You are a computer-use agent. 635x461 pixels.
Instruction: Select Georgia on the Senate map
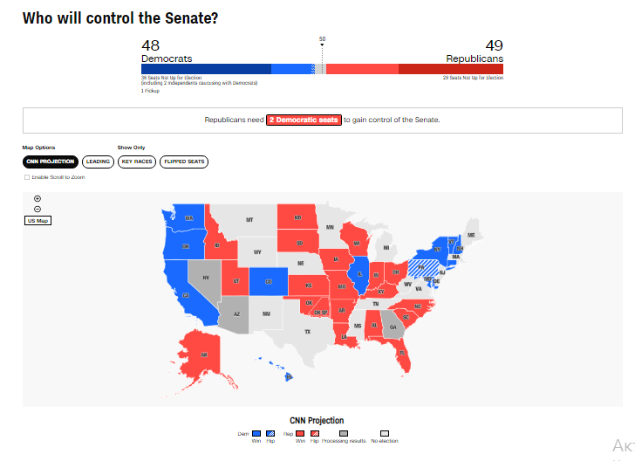pyautogui.click(x=394, y=328)
